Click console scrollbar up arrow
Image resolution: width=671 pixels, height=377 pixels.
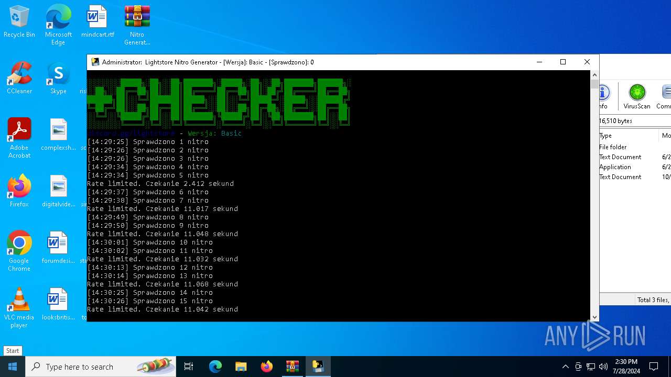click(594, 75)
